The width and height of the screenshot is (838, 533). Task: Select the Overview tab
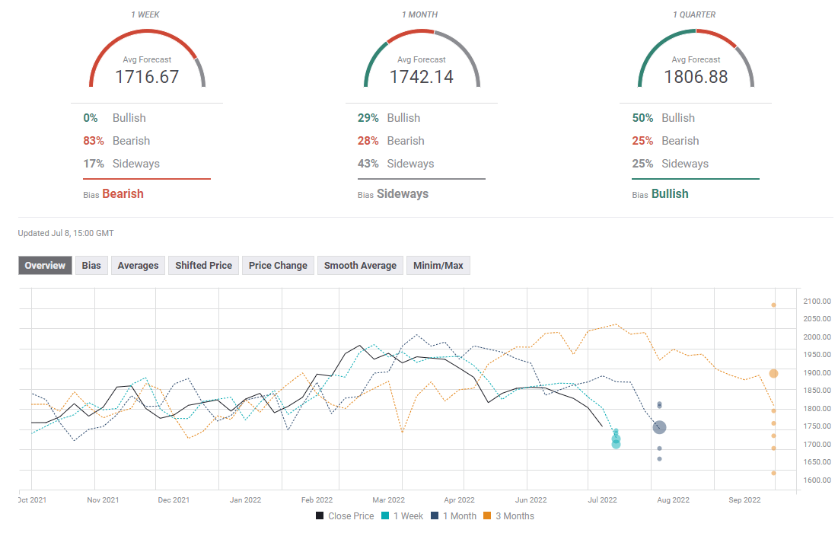(46, 265)
